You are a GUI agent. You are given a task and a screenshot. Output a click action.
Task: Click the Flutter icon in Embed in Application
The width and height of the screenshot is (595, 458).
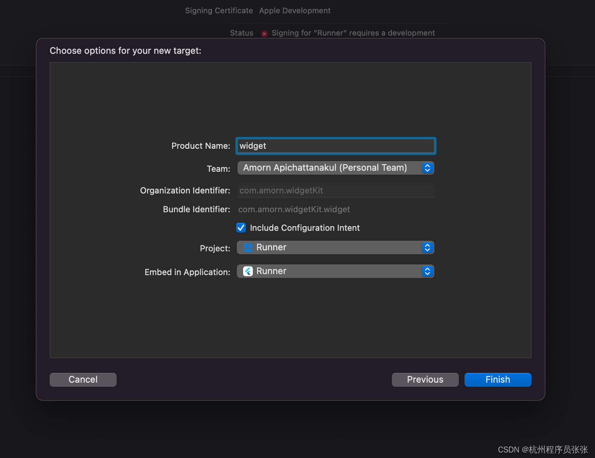click(247, 271)
